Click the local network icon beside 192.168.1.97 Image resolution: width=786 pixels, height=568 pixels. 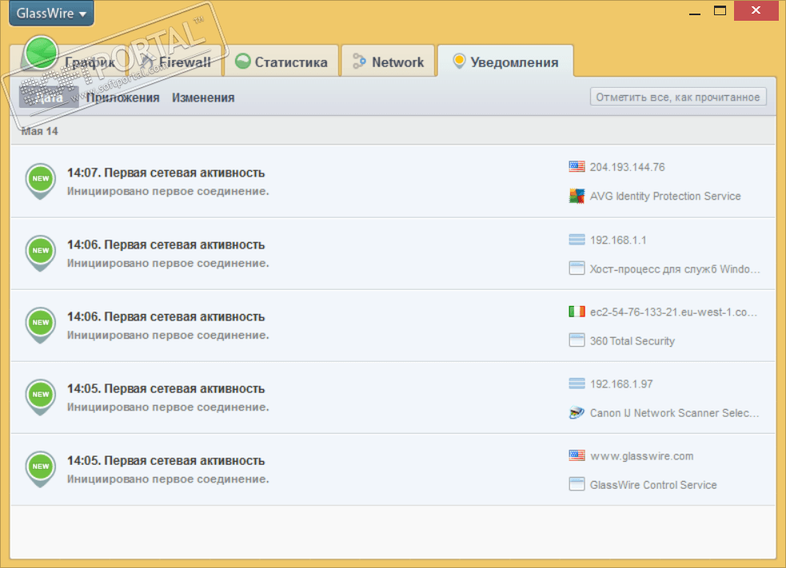577,383
